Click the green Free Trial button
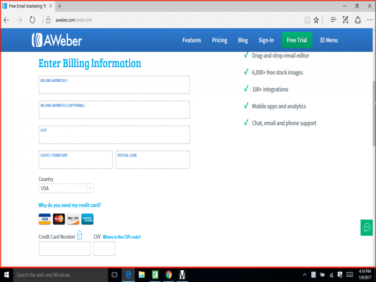This screenshot has height=282, width=376. pyautogui.click(x=297, y=40)
